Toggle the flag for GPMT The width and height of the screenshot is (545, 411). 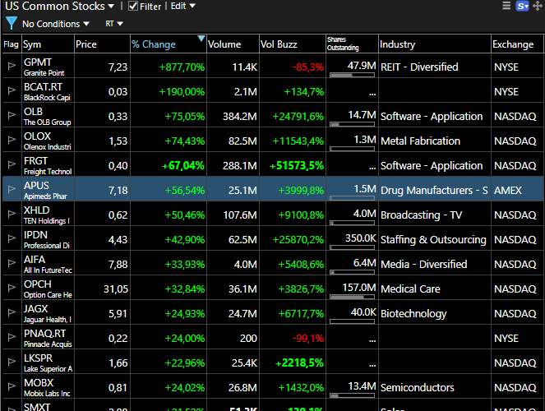(12, 66)
